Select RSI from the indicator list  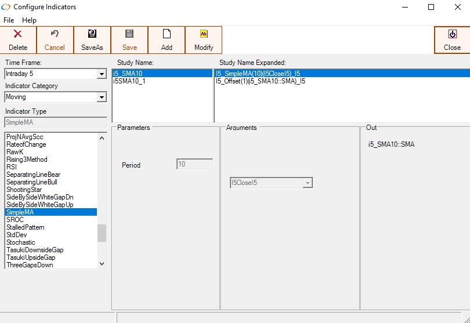pyautogui.click(x=12, y=167)
